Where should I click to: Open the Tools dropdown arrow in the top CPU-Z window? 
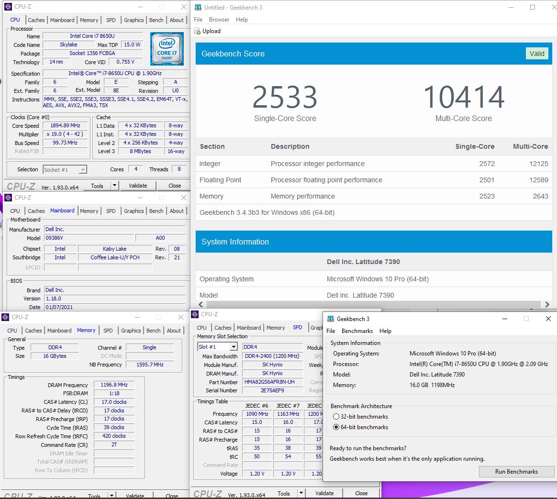click(x=114, y=186)
